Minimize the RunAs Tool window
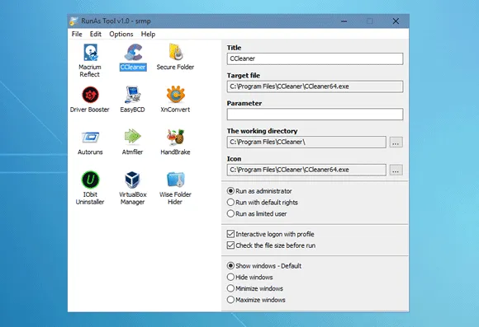 344,21
